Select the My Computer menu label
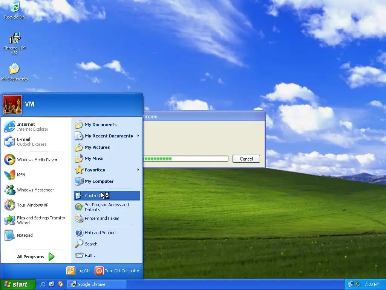 99,181
